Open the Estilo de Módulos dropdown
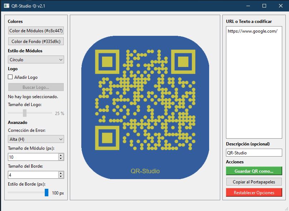Image resolution: width=289 pixels, height=211 pixels. pos(36,59)
